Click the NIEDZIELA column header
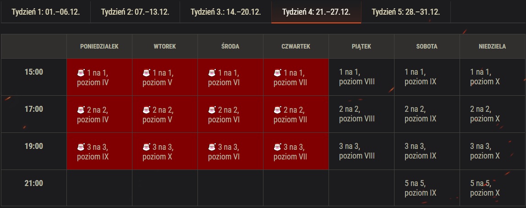This screenshot has height=208, width=526. pos(493,47)
